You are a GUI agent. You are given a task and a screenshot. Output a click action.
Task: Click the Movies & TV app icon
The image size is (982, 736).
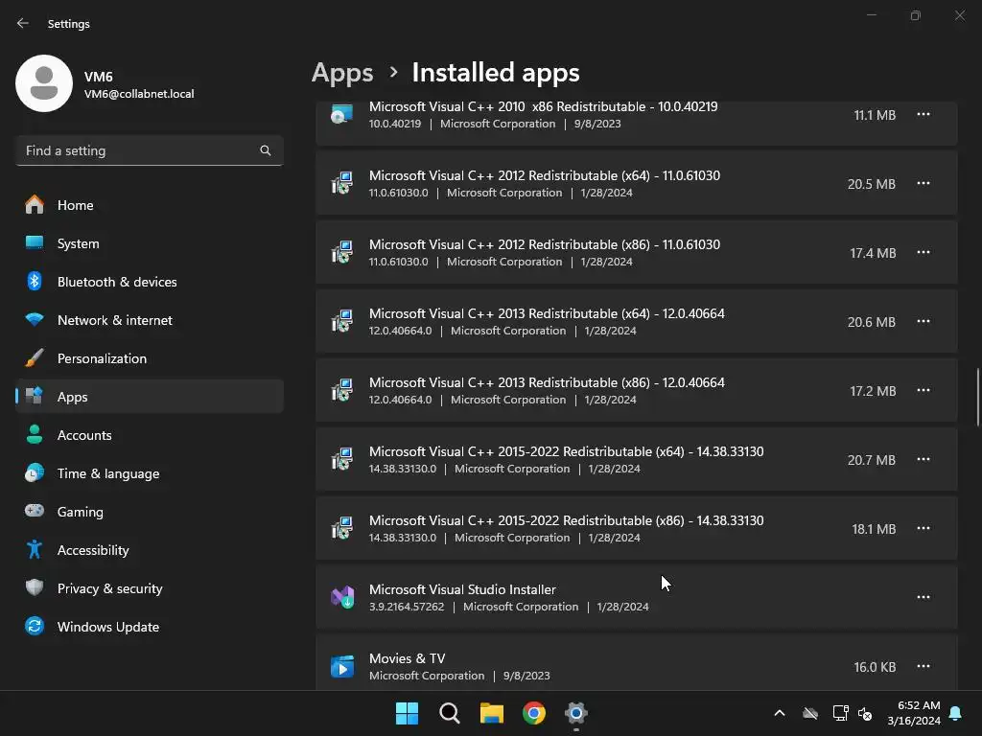click(342, 666)
